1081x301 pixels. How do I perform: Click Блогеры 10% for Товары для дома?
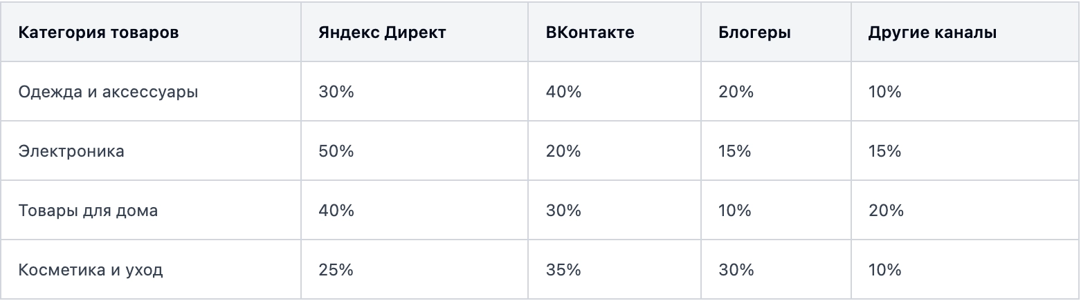click(x=735, y=211)
